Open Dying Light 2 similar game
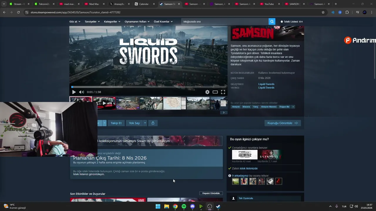This screenshot has width=376, height=211. point(245,155)
